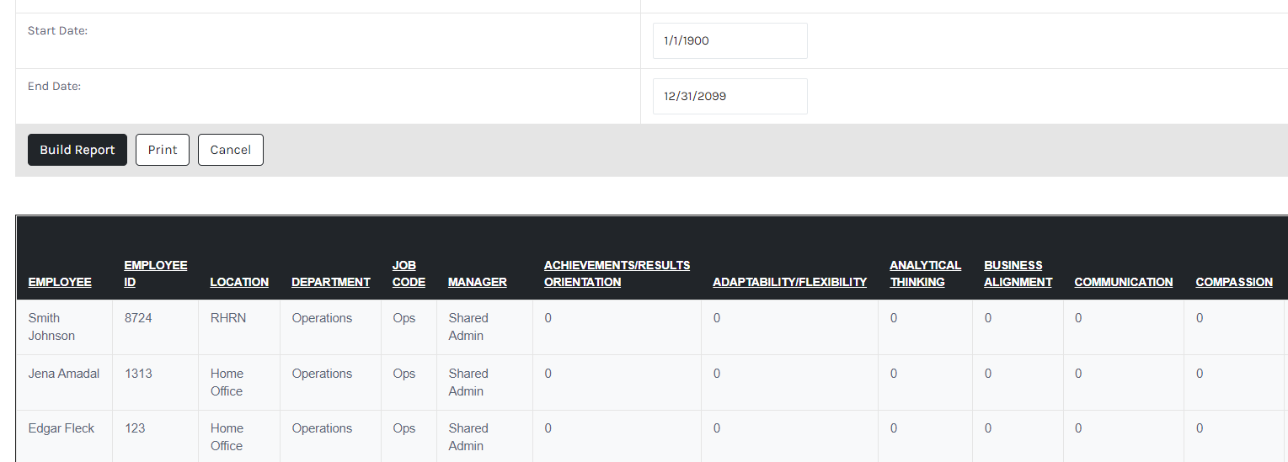Sort by Business Alignment header
This screenshot has width=1288, height=462.
[1018, 273]
